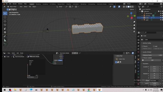Open the File menu
The image size is (163, 92).
coord(7,4)
